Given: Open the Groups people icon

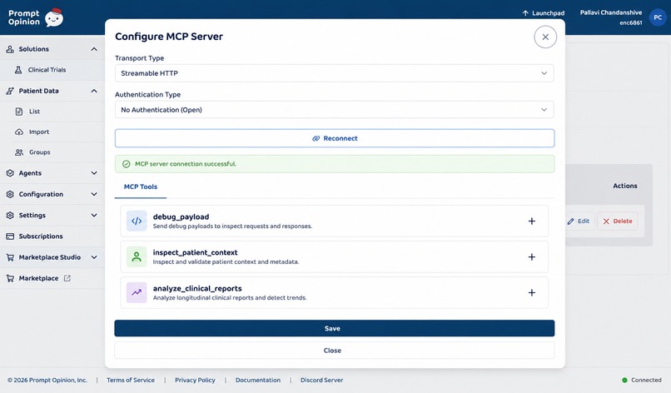Looking at the screenshot, I should (19, 152).
